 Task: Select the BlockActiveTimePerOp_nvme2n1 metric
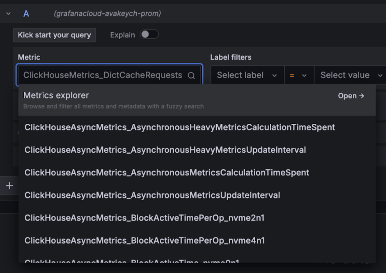pos(144,218)
